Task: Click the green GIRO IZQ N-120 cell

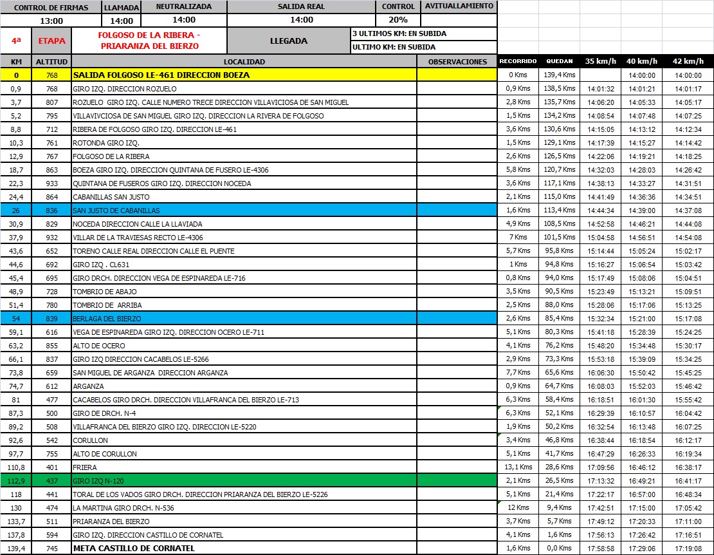Action: (243, 480)
